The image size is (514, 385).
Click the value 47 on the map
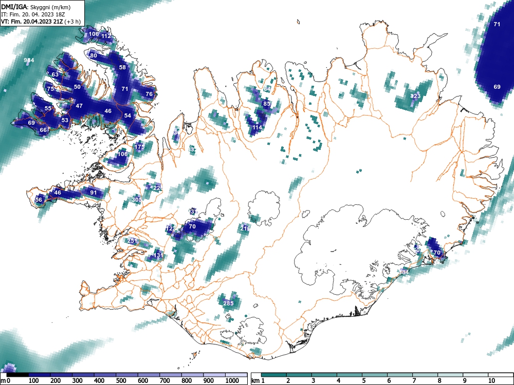tap(79, 106)
